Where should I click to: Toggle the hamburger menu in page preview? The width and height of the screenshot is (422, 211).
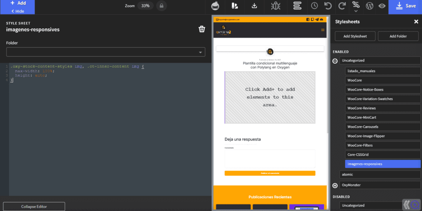323,30
